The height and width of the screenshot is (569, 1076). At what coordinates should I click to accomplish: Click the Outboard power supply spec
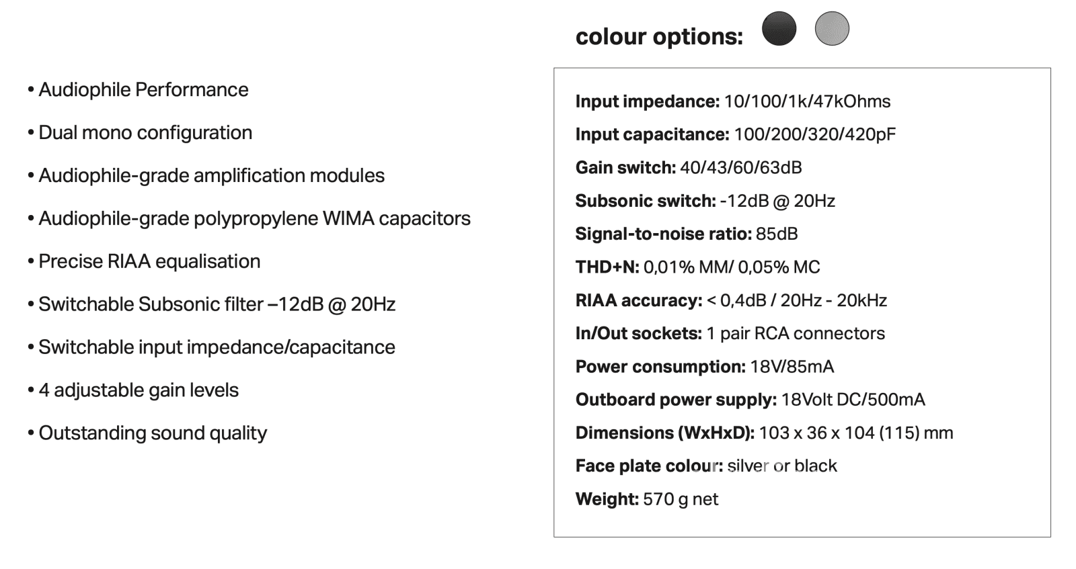[750, 400]
